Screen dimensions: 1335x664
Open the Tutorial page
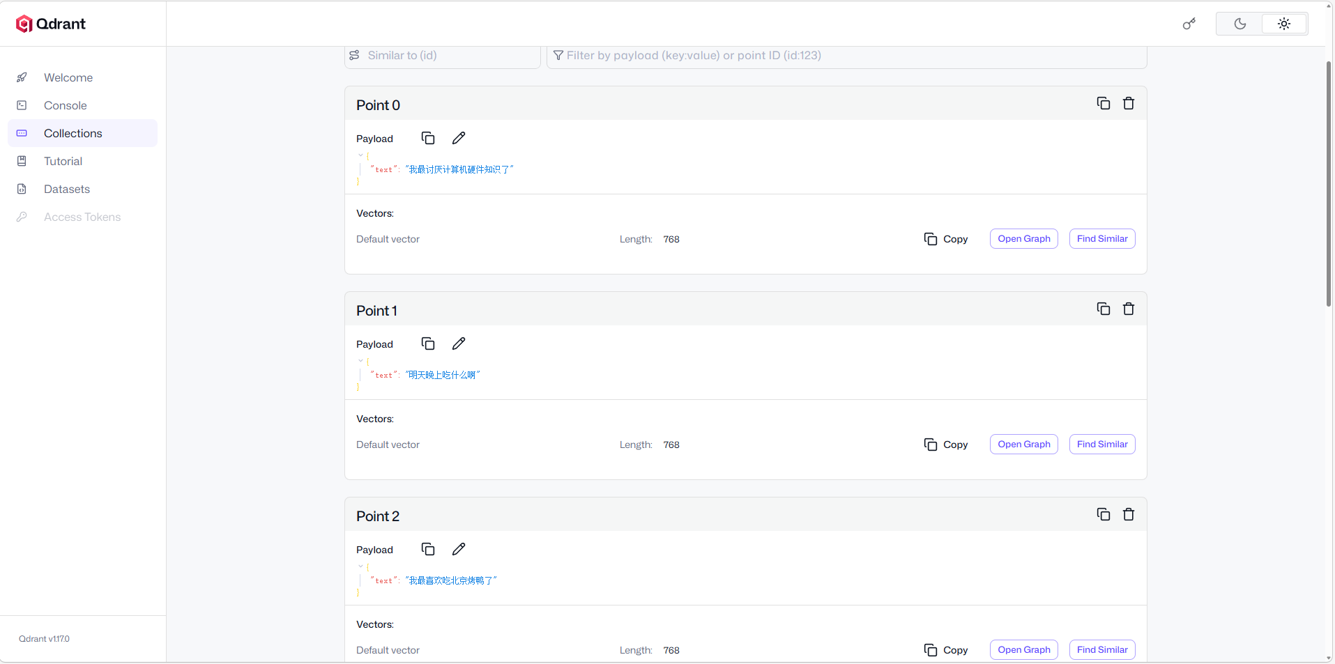click(63, 161)
